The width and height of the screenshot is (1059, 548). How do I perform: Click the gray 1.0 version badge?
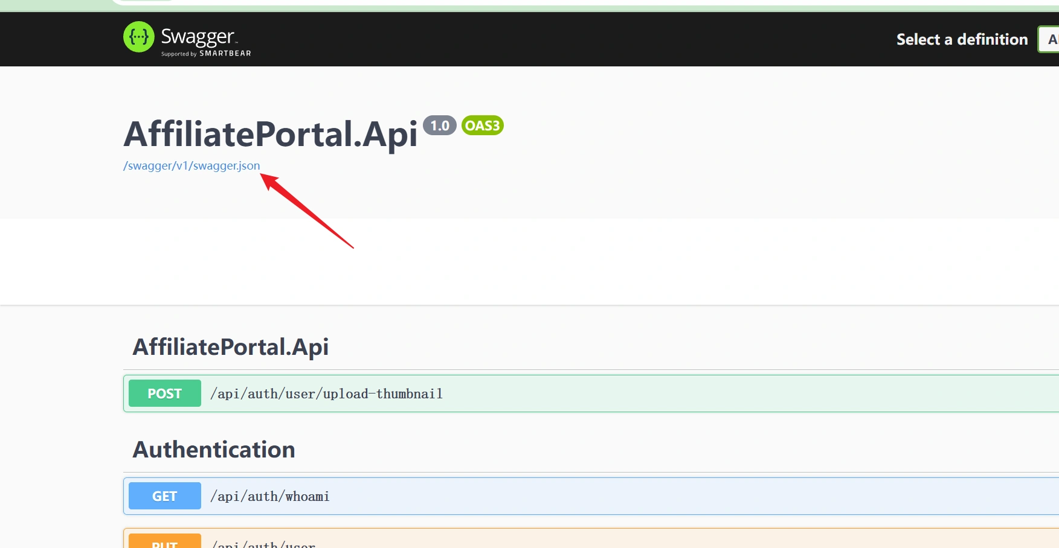(439, 126)
